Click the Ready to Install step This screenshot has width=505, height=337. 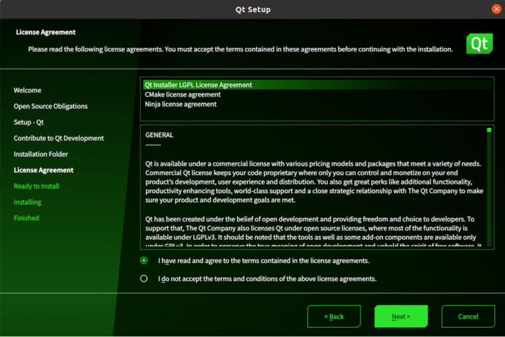[37, 186]
